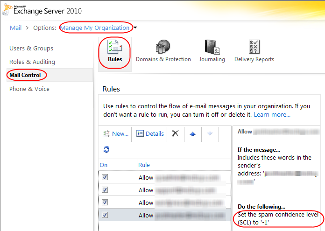This screenshot has width=325, height=231.
Task: Select Roles & Auditing in sidebar
Action: pyautogui.click(x=32, y=62)
